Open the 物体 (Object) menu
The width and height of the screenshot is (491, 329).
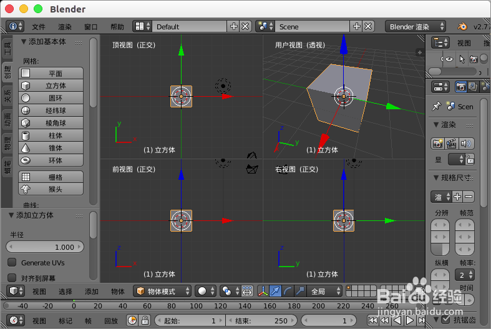point(118,292)
